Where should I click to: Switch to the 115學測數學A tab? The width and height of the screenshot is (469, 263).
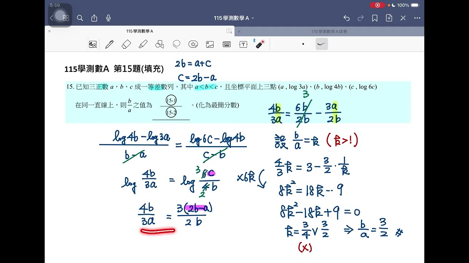(139, 31)
